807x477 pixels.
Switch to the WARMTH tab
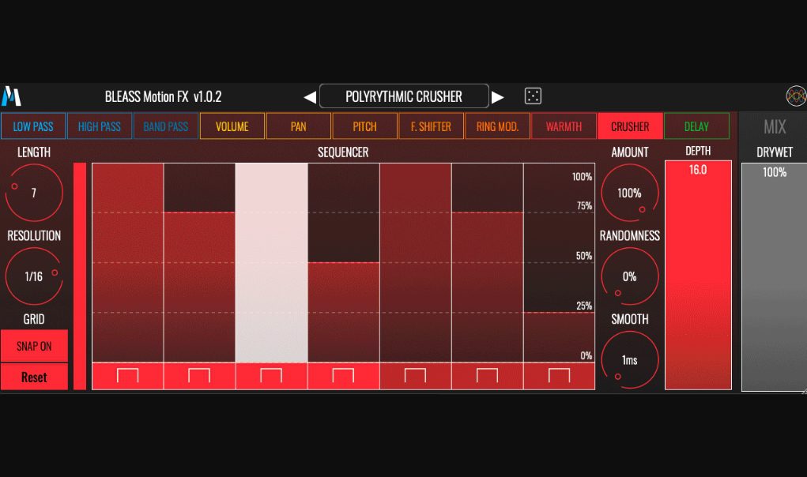(x=564, y=126)
